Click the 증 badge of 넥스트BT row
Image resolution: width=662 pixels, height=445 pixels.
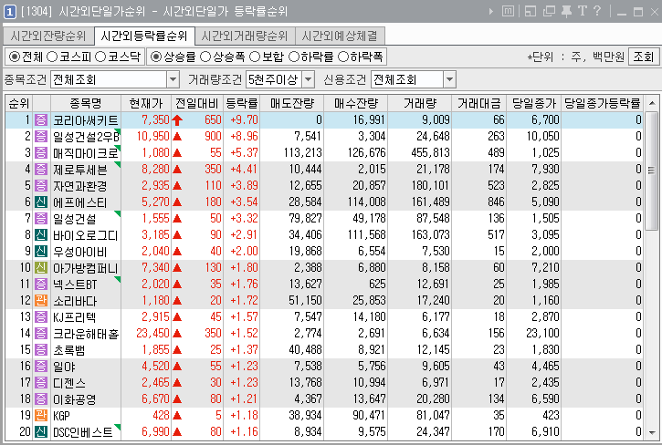[41, 284]
